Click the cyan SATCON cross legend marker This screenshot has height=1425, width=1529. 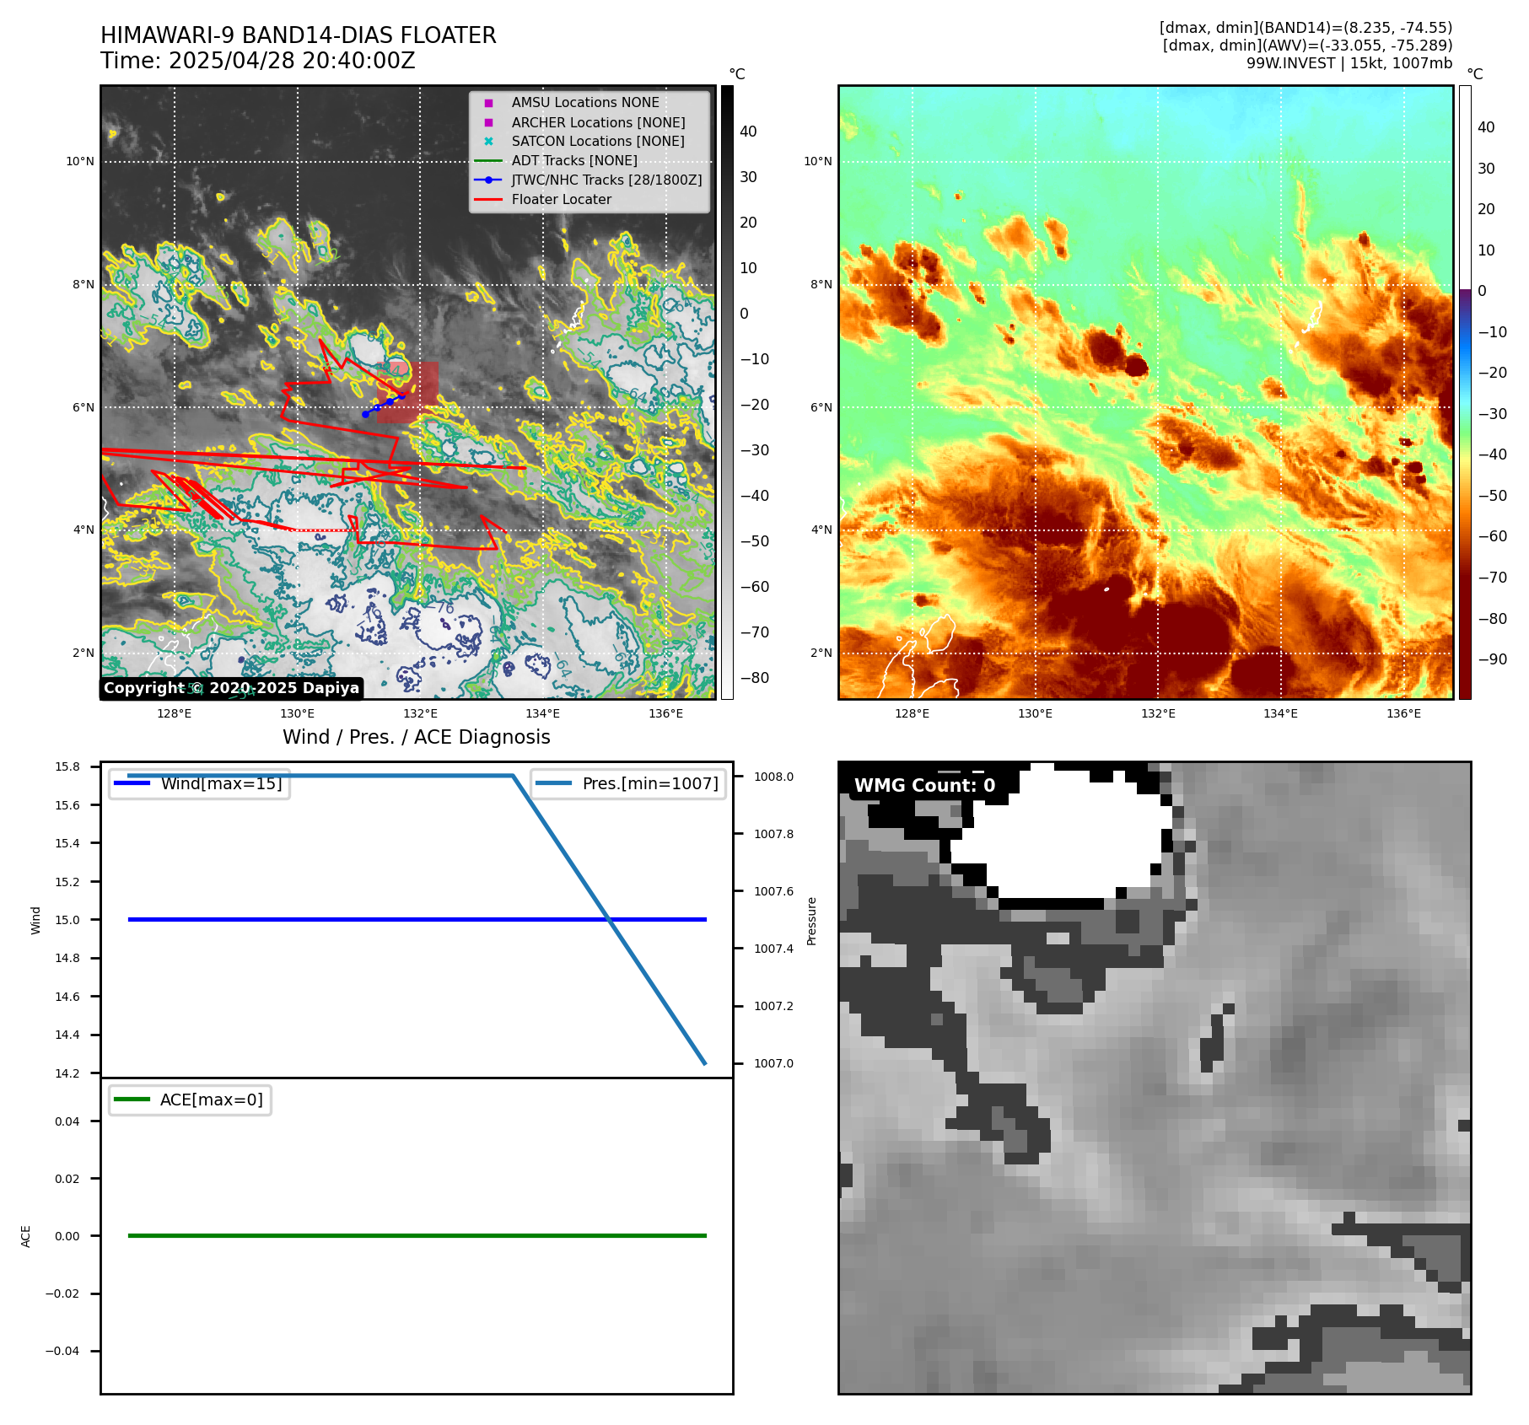[488, 142]
